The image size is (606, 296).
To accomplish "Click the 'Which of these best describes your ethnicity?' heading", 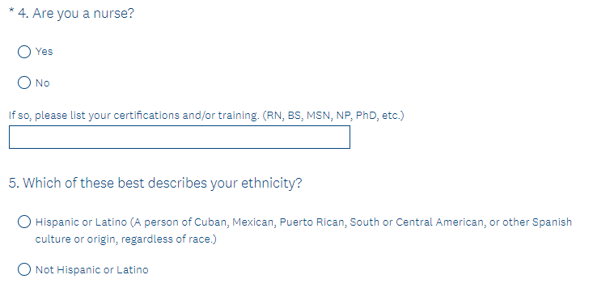I will point(163,183).
